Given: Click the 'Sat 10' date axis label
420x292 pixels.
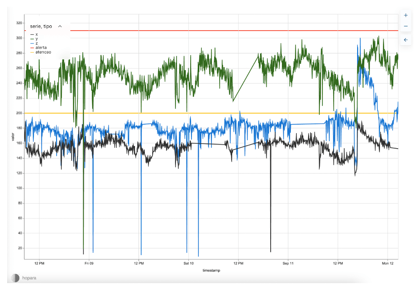Looking at the screenshot, I should pyautogui.click(x=188, y=264).
